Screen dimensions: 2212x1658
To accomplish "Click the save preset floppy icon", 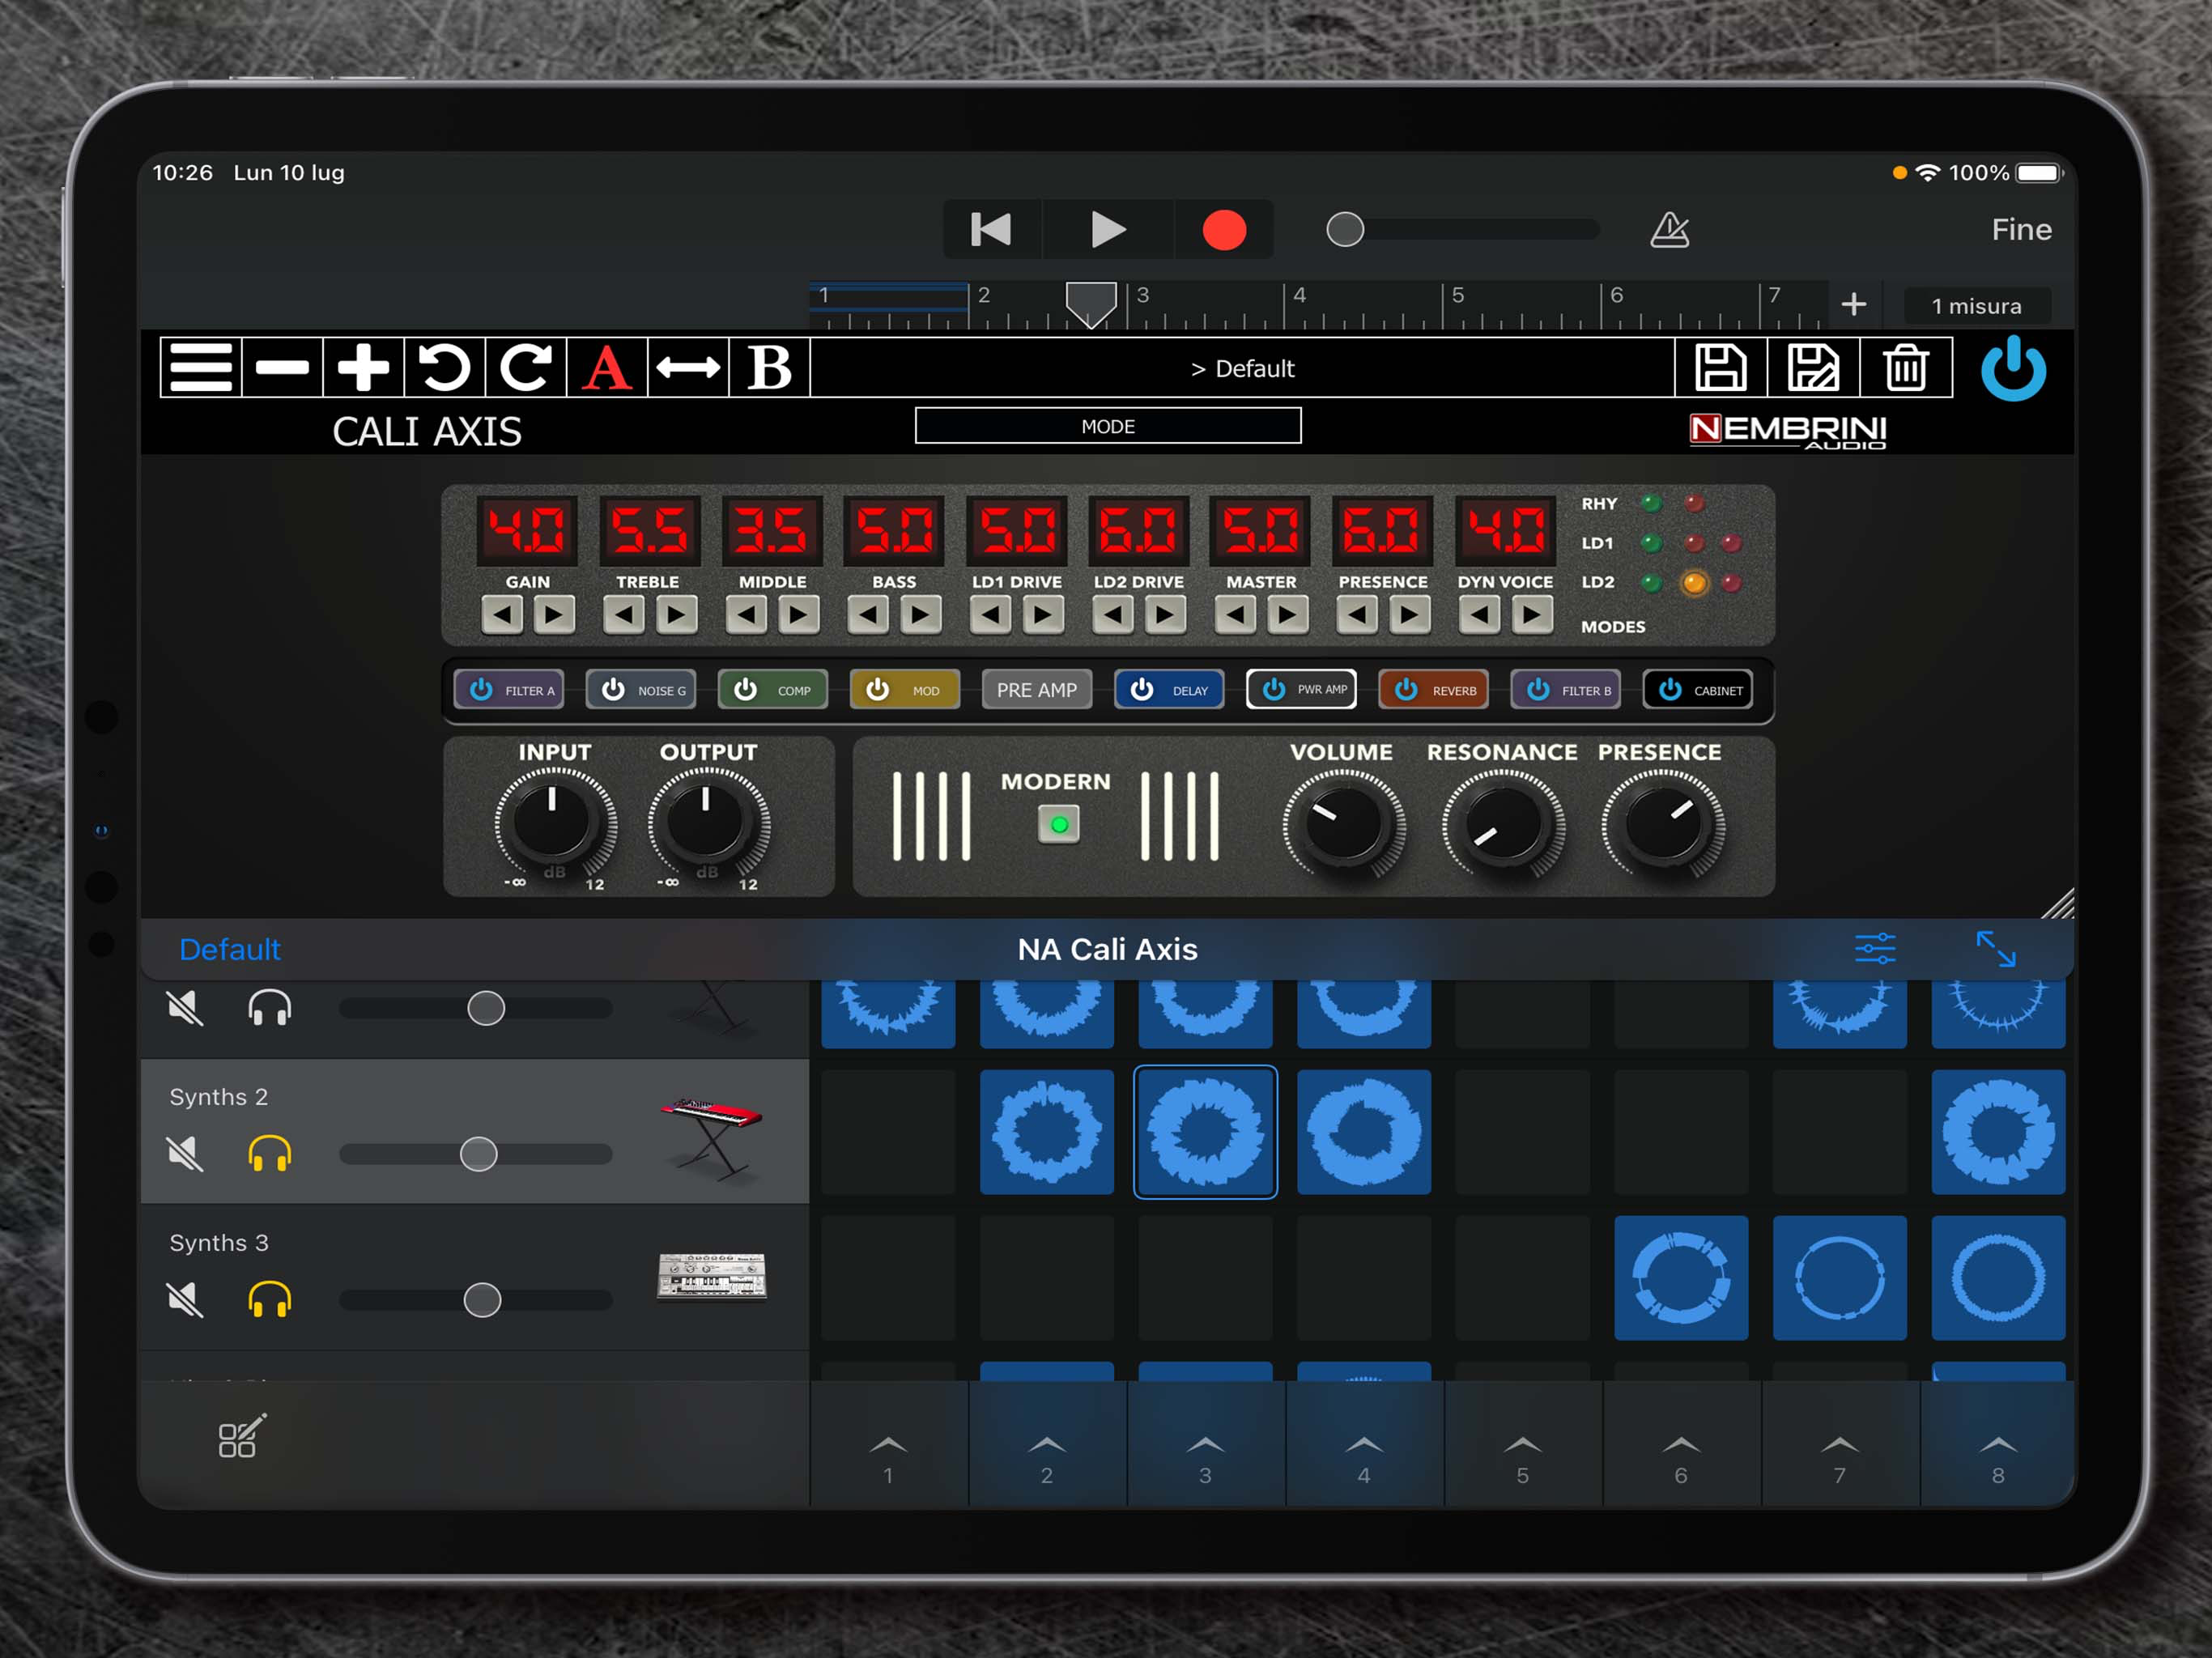I will pyautogui.click(x=1720, y=368).
